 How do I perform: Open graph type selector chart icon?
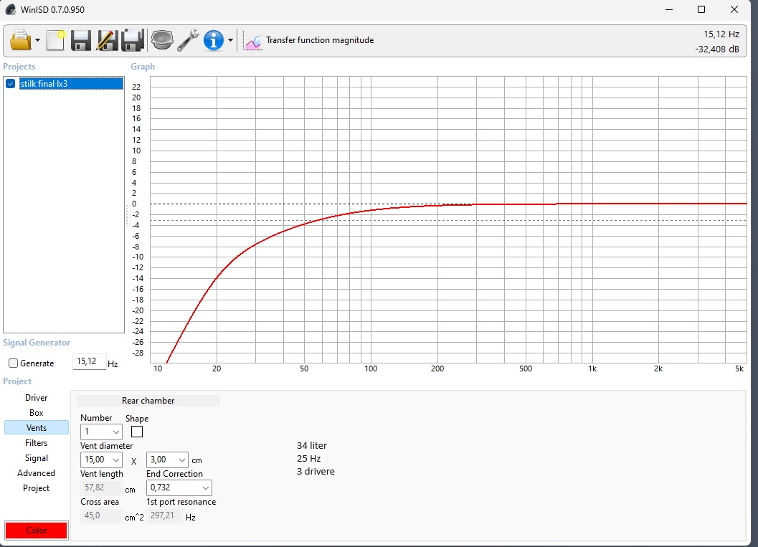[x=253, y=42]
